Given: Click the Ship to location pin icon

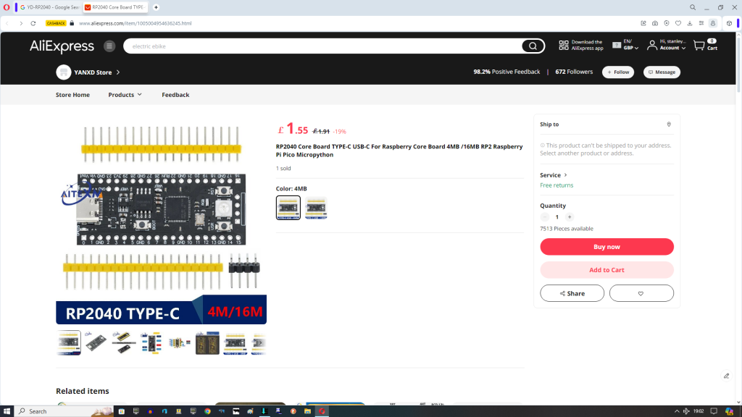Looking at the screenshot, I should pos(669,125).
